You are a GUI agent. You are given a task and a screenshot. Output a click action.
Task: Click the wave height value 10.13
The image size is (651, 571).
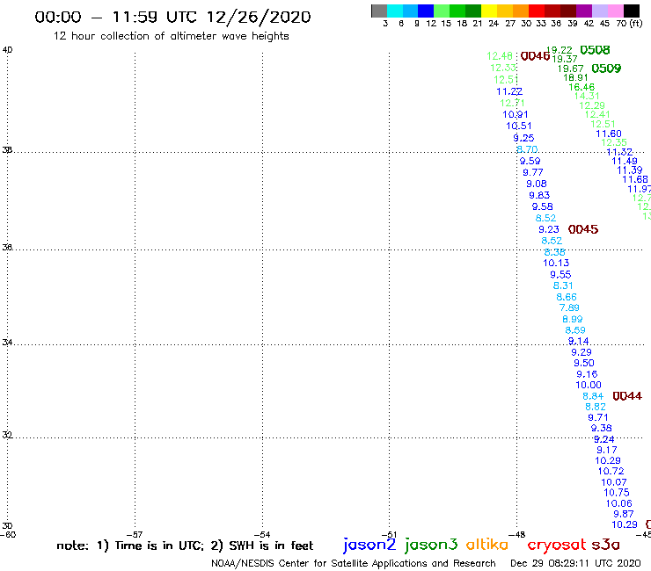click(556, 263)
